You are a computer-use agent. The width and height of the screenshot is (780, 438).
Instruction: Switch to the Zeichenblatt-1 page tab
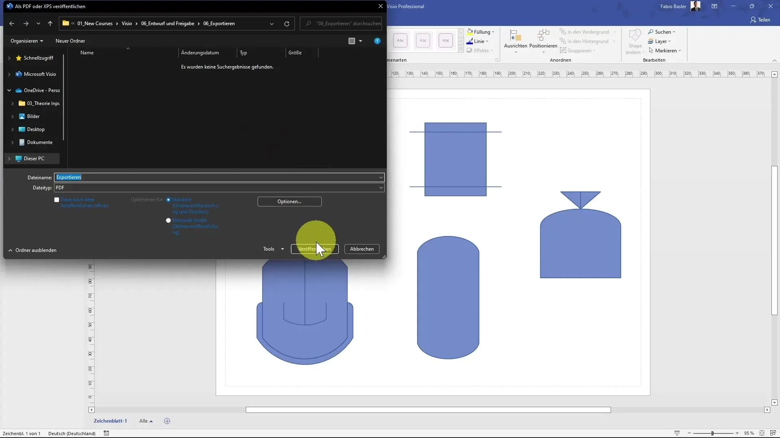[110, 421]
